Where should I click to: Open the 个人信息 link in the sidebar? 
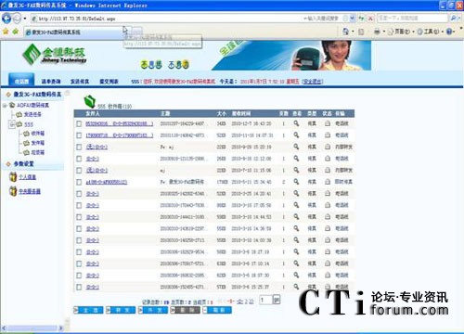(x=27, y=177)
